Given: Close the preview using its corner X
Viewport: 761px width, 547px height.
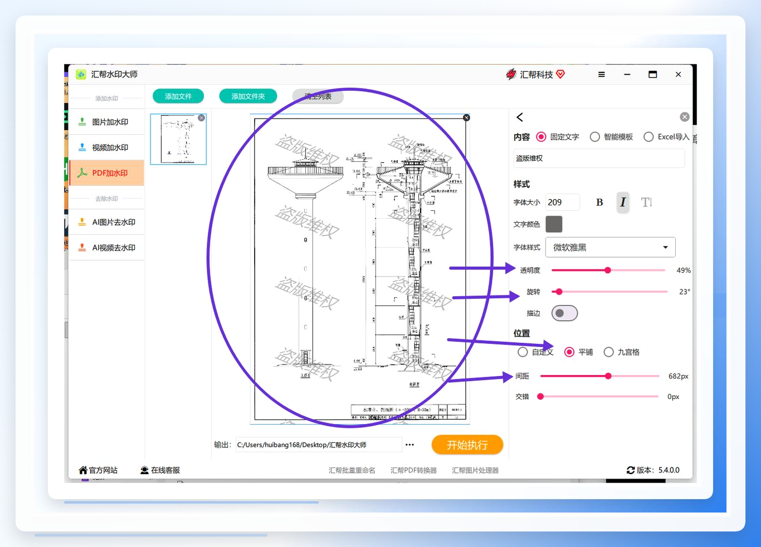Looking at the screenshot, I should click(466, 117).
